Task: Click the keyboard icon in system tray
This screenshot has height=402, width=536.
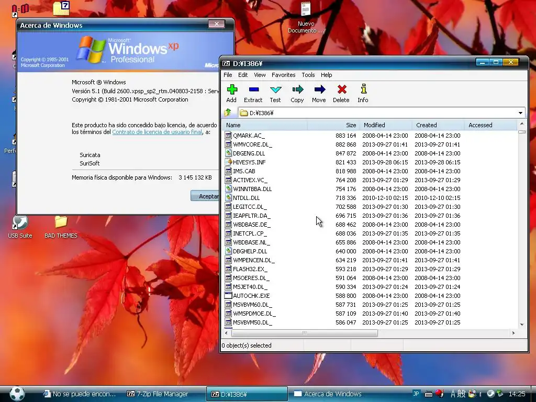Action: point(428,394)
